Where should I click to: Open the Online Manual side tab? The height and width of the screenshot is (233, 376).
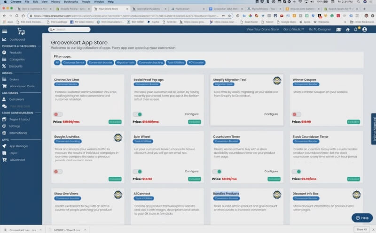[x=374, y=129]
